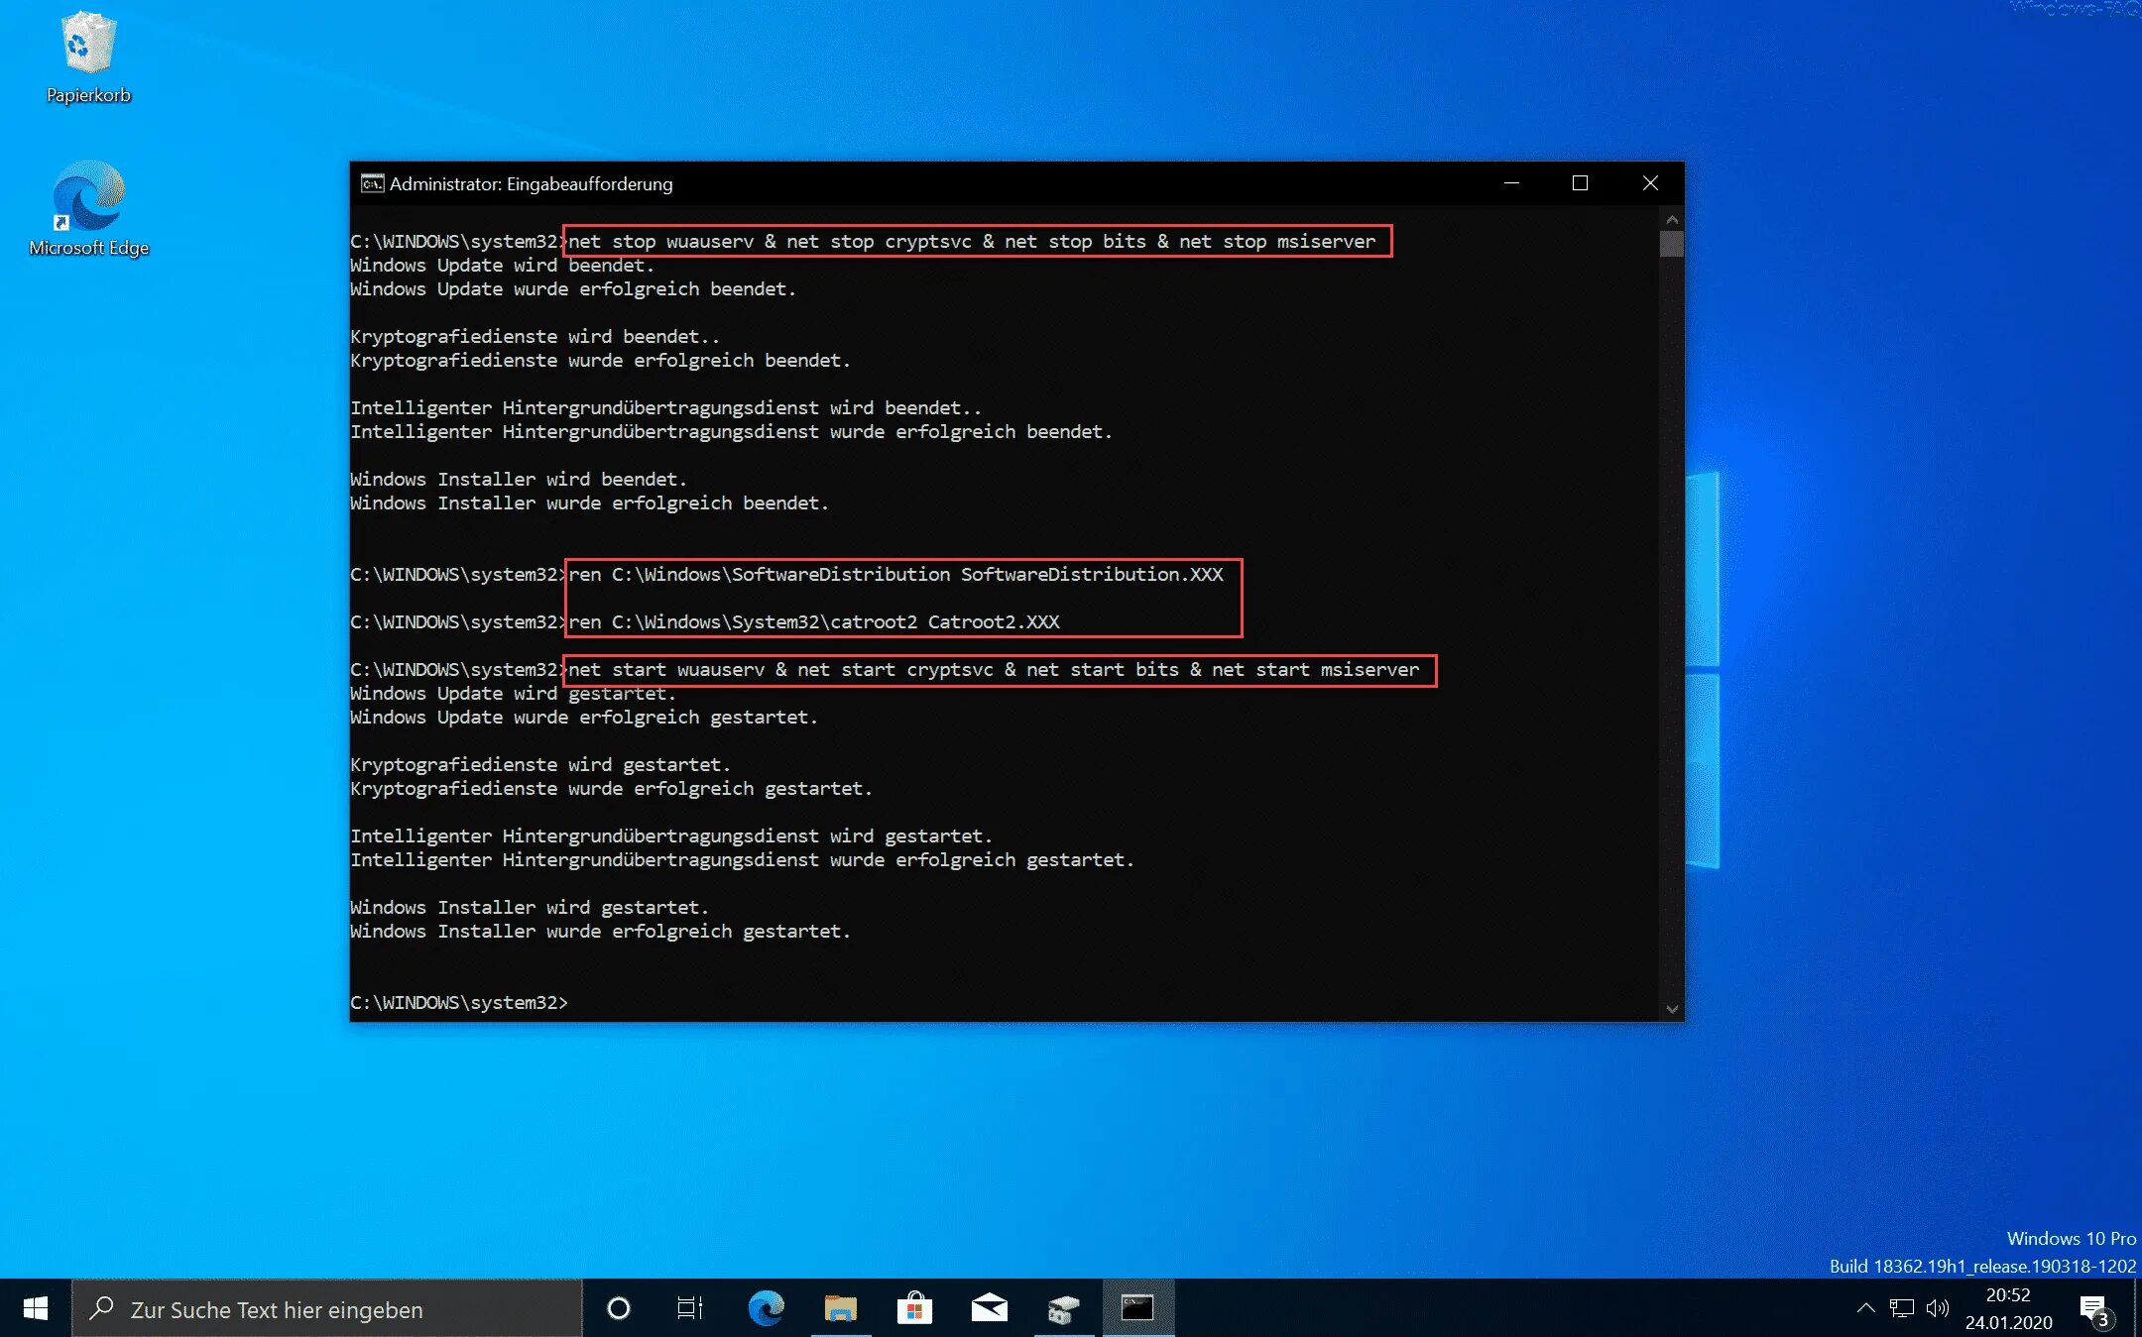Click 'Intelligenter Hintergrundübertragungsdienst wurde erfolgreich beendet.' line
2142x1337 pixels.
coord(731,431)
